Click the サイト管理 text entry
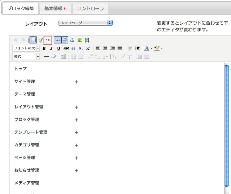Viewport: 231px width, 194px height. pos(24,81)
